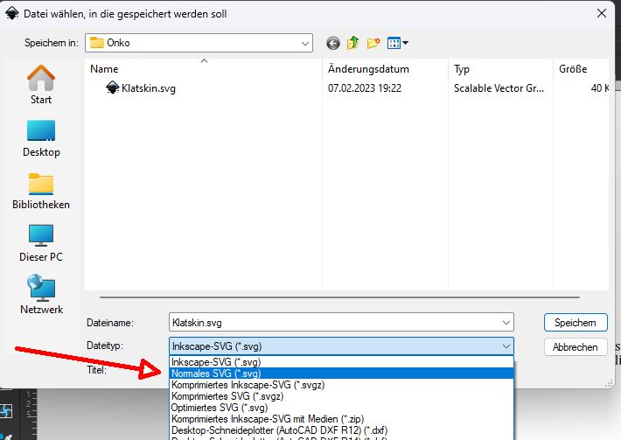Viewport: 621px width, 440px height.
Task: Click the Back navigation arrow icon
Action: 333,43
